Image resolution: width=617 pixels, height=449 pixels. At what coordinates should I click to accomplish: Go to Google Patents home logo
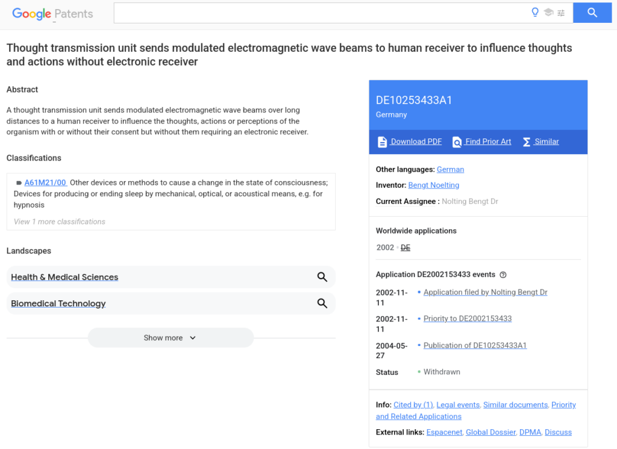(52, 14)
